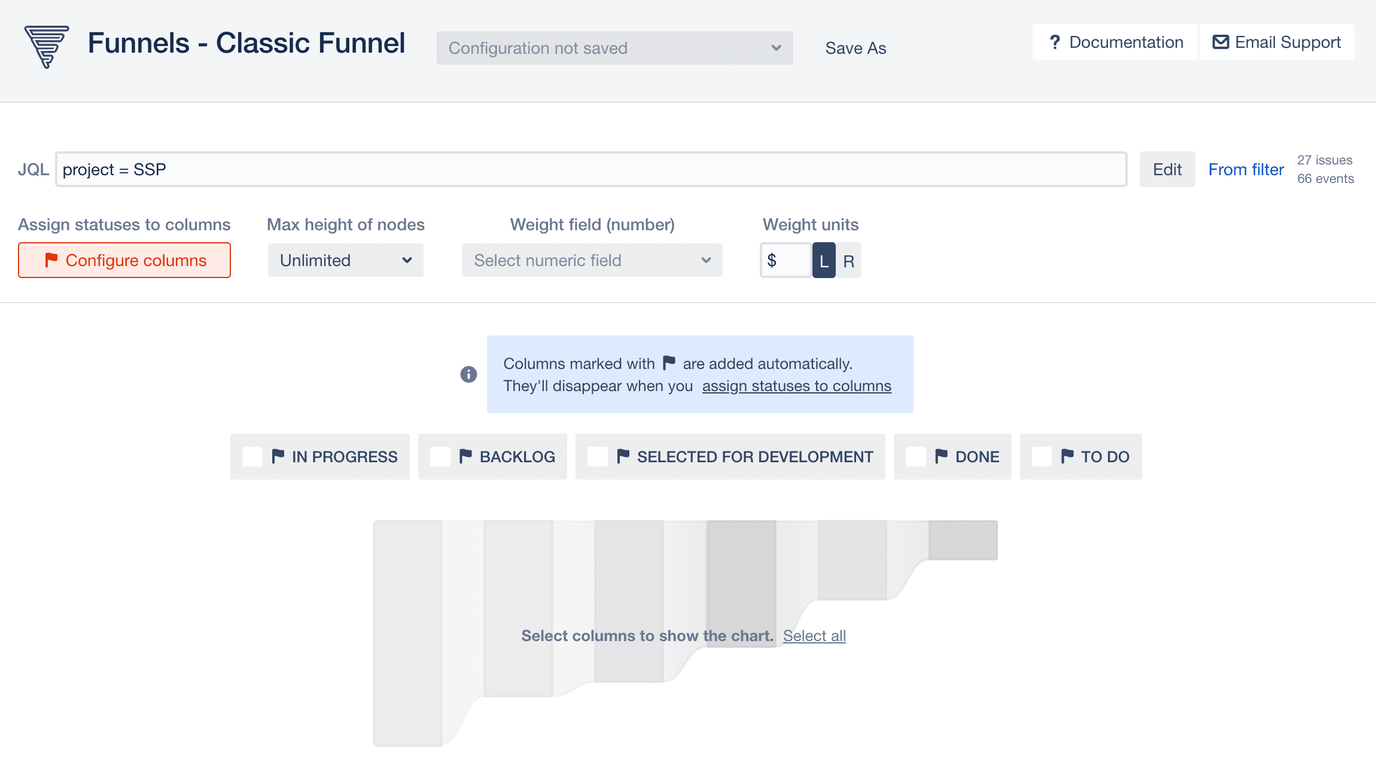Click the Configure columns flag icon
This screenshot has height=781, width=1376.
[49, 260]
